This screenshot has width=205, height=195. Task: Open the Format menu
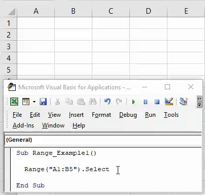click(101, 115)
